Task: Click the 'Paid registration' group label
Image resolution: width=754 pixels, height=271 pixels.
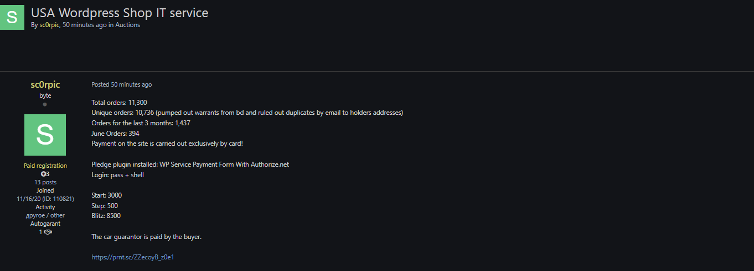Action: click(45, 166)
